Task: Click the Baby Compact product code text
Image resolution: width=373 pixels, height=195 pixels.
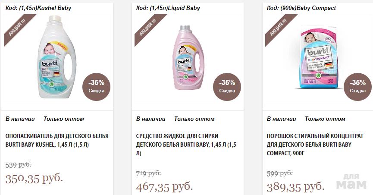Action: pyautogui.click(x=301, y=8)
